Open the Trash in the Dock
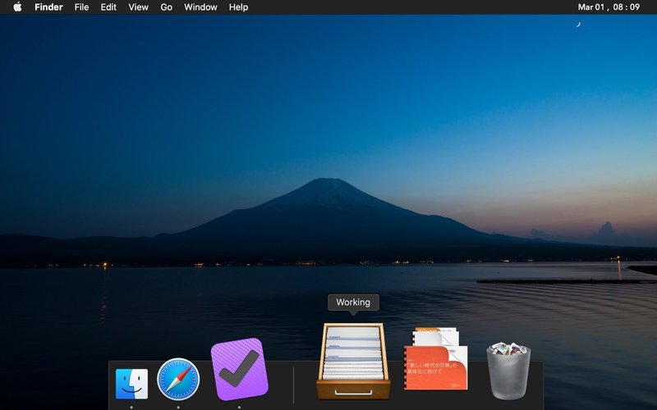657x410 pixels. pos(508,371)
